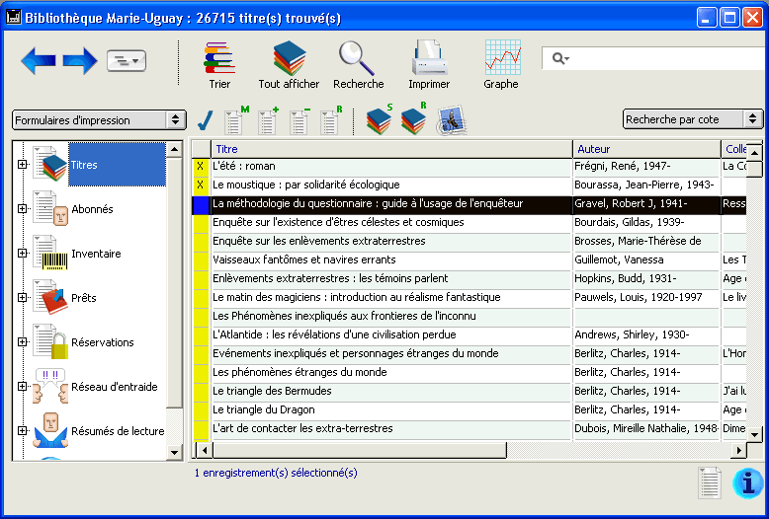
Task: Open the Formulaires d'impression dropdown
Action: (x=99, y=120)
